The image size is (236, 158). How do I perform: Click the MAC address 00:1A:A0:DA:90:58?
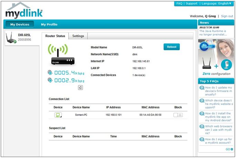(150, 115)
